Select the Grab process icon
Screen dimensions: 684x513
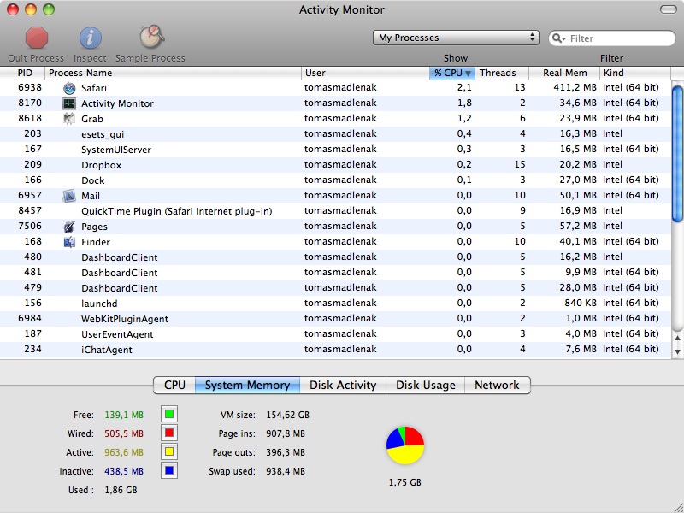point(69,119)
